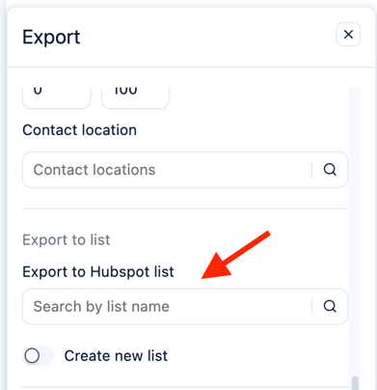Click the round knob of Create new list toggle
The width and height of the screenshot is (377, 390).
[x=32, y=356]
